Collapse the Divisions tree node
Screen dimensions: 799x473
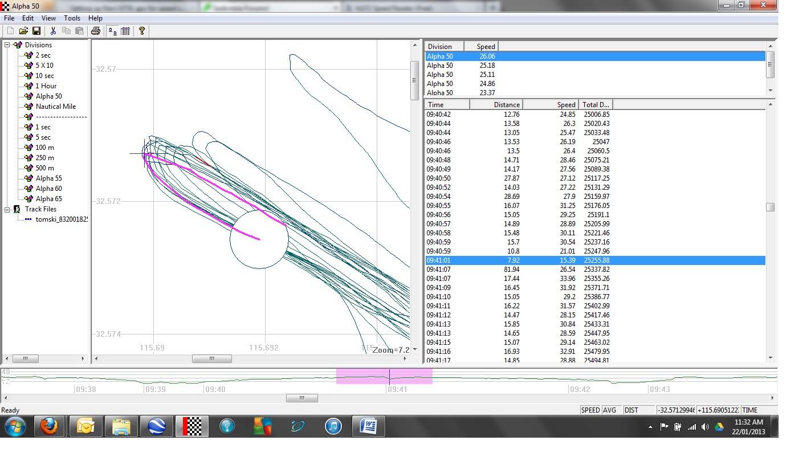point(8,45)
